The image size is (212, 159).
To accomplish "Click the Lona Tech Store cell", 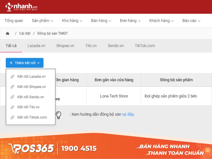I will click(114, 96).
